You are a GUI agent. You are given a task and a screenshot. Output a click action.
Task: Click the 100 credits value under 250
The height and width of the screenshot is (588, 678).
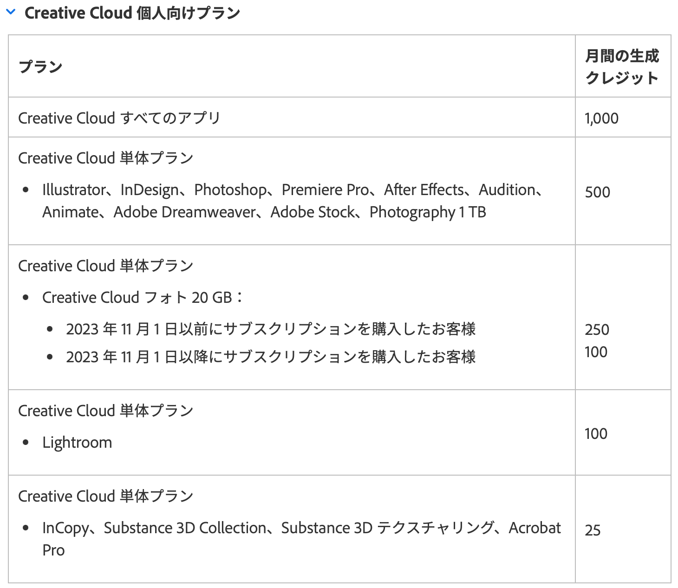tap(596, 352)
